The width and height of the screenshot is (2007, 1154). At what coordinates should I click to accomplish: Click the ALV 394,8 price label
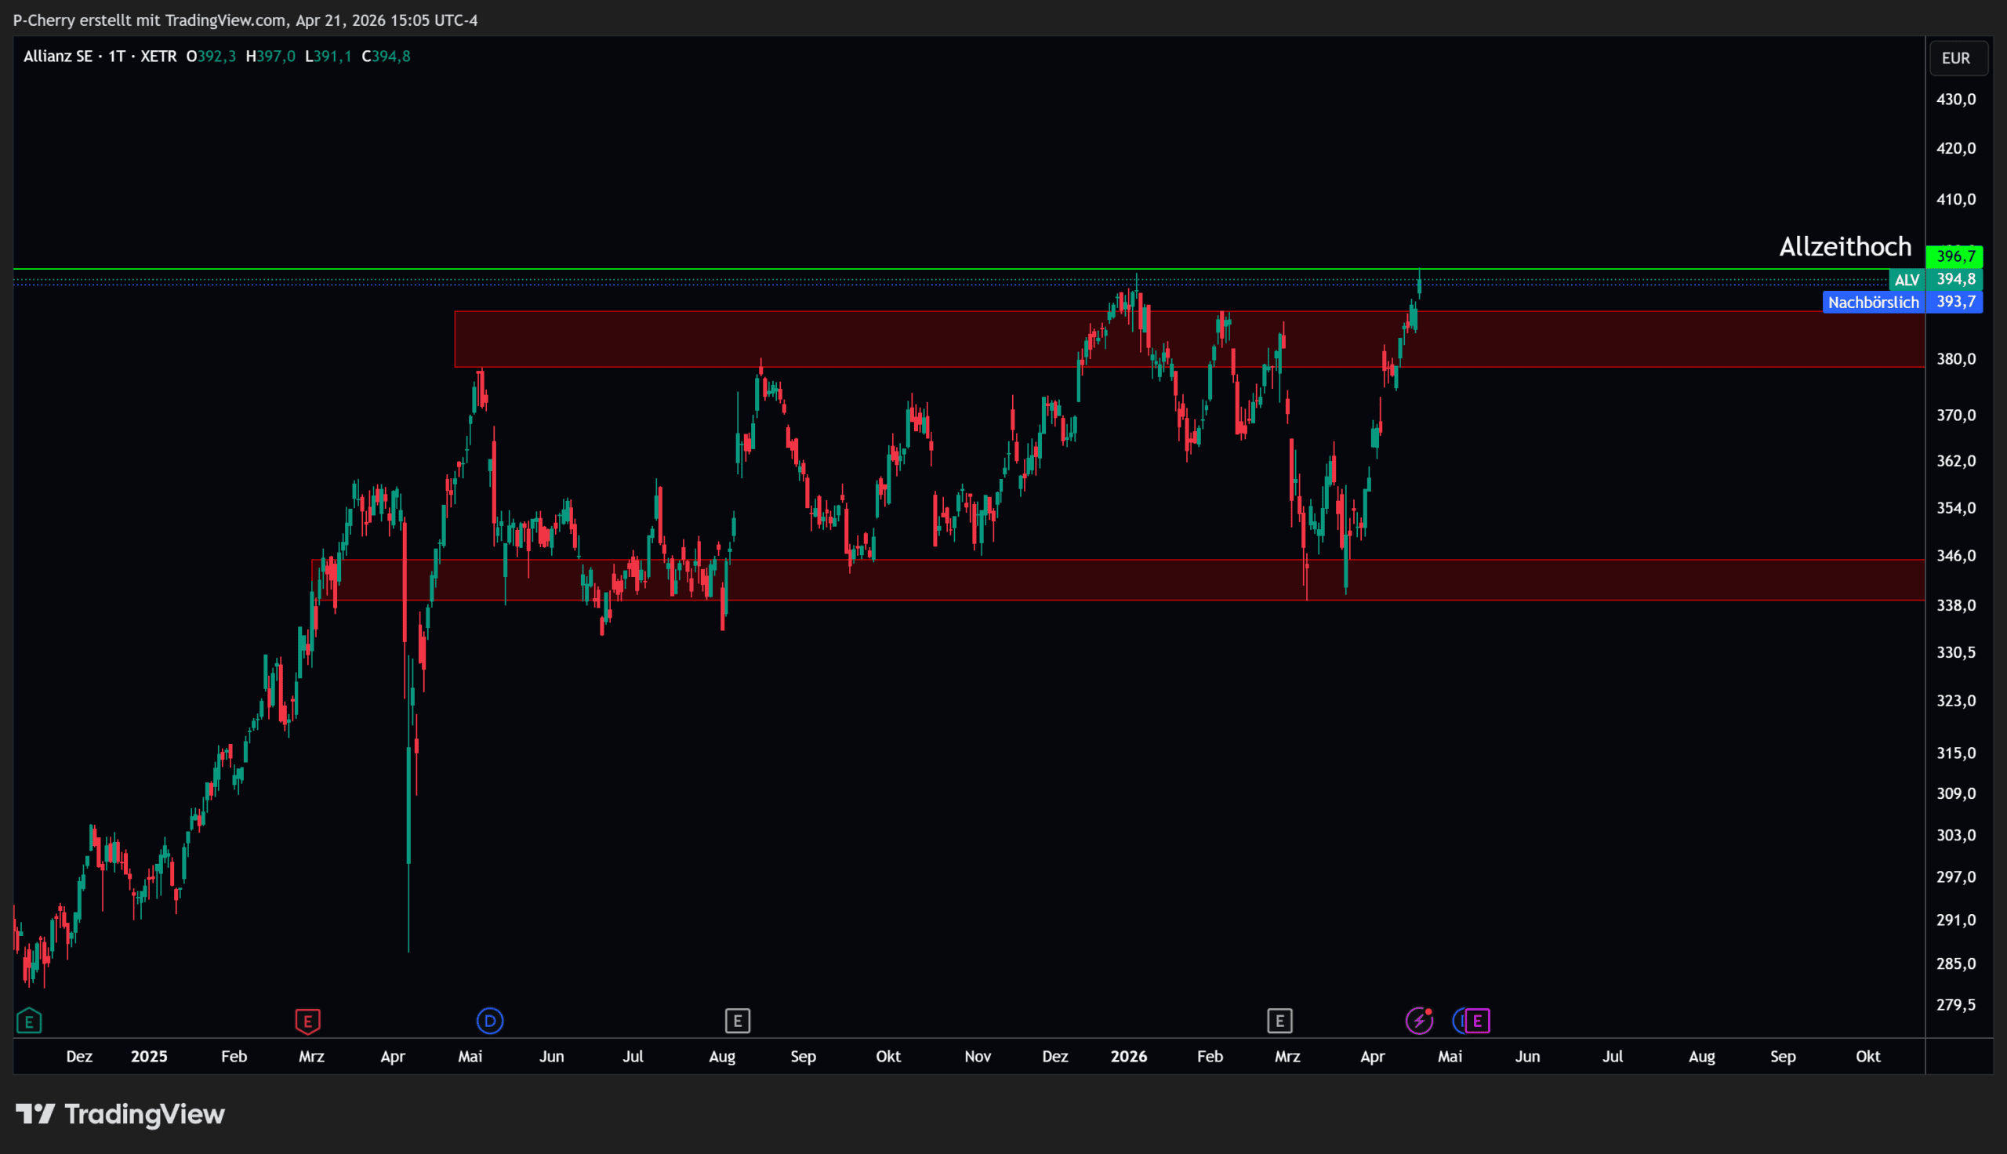[x=1936, y=279]
